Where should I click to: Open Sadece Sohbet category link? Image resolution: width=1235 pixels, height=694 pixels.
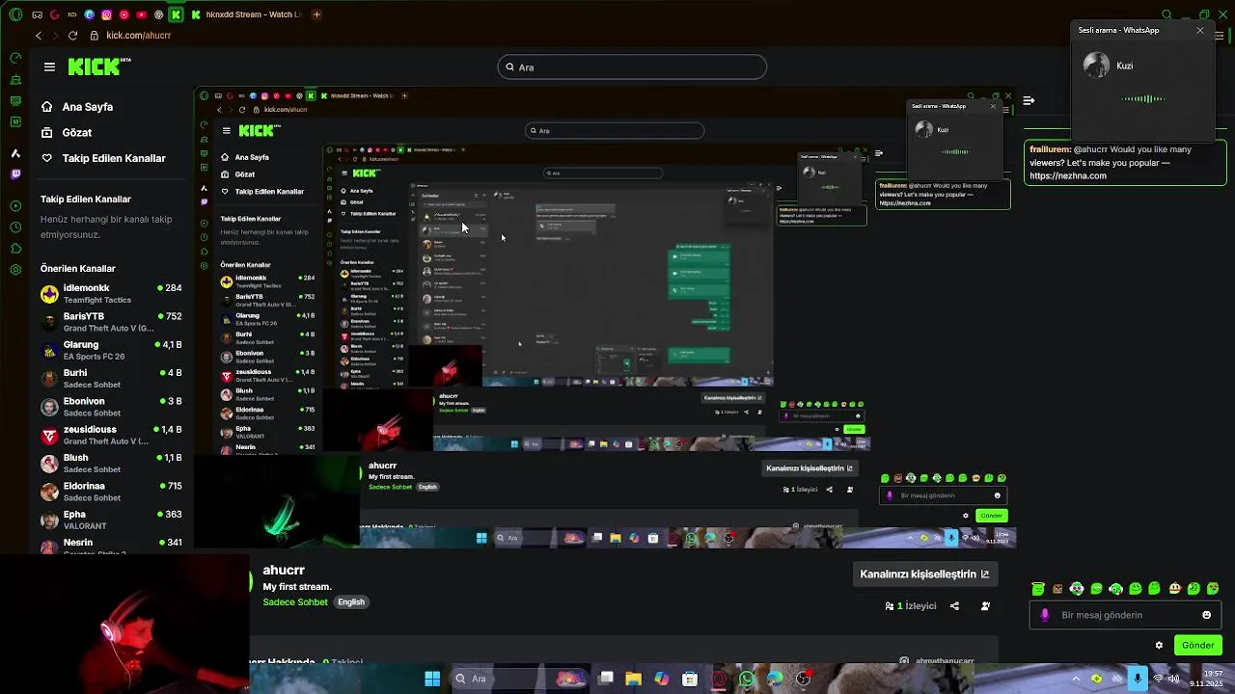point(295,602)
